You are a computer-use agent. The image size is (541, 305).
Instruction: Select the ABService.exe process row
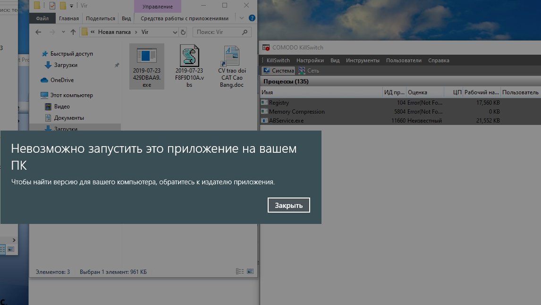[400, 121]
